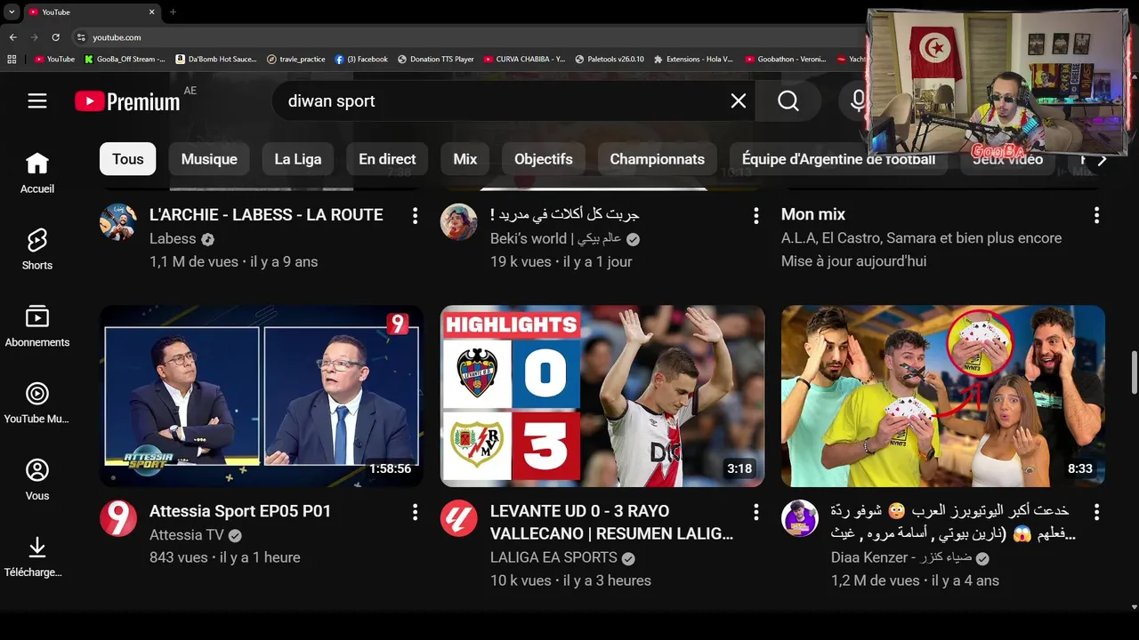Image resolution: width=1139 pixels, height=640 pixels.
Task: Open options menu for Mon mix
Action: pyautogui.click(x=1096, y=215)
